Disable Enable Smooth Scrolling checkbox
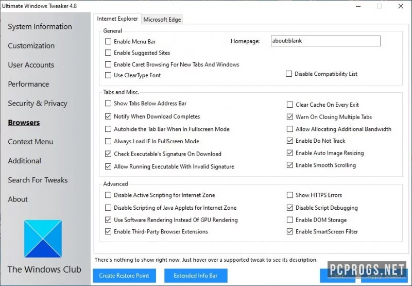The height and width of the screenshot is (286, 412). [290, 165]
